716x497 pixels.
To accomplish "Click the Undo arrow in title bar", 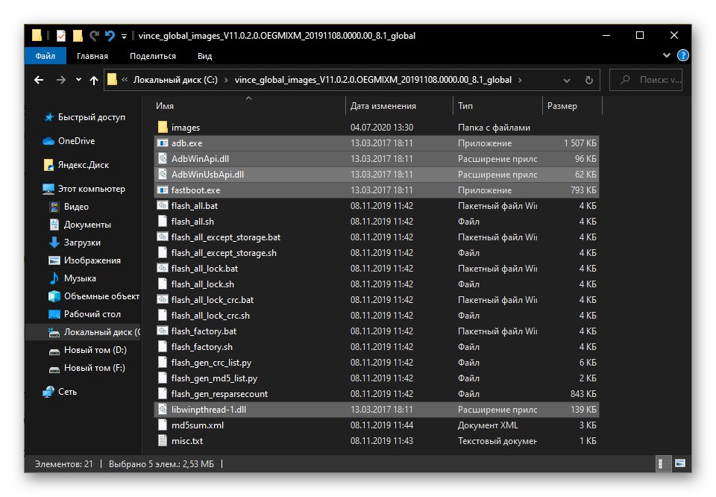I will (x=110, y=36).
